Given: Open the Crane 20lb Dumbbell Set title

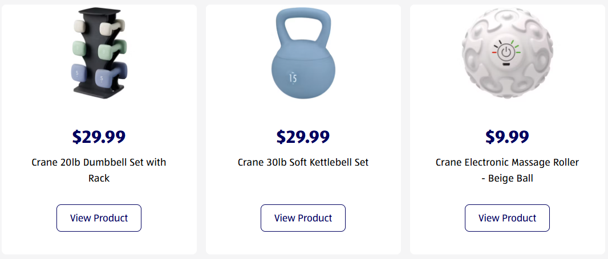Looking at the screenshot, I should [x=99, y=170].
